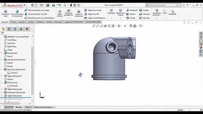Expand the Taglio-Estrusione2 feature
This screenshot has width=203, height=114.
[x=2, y=89]
